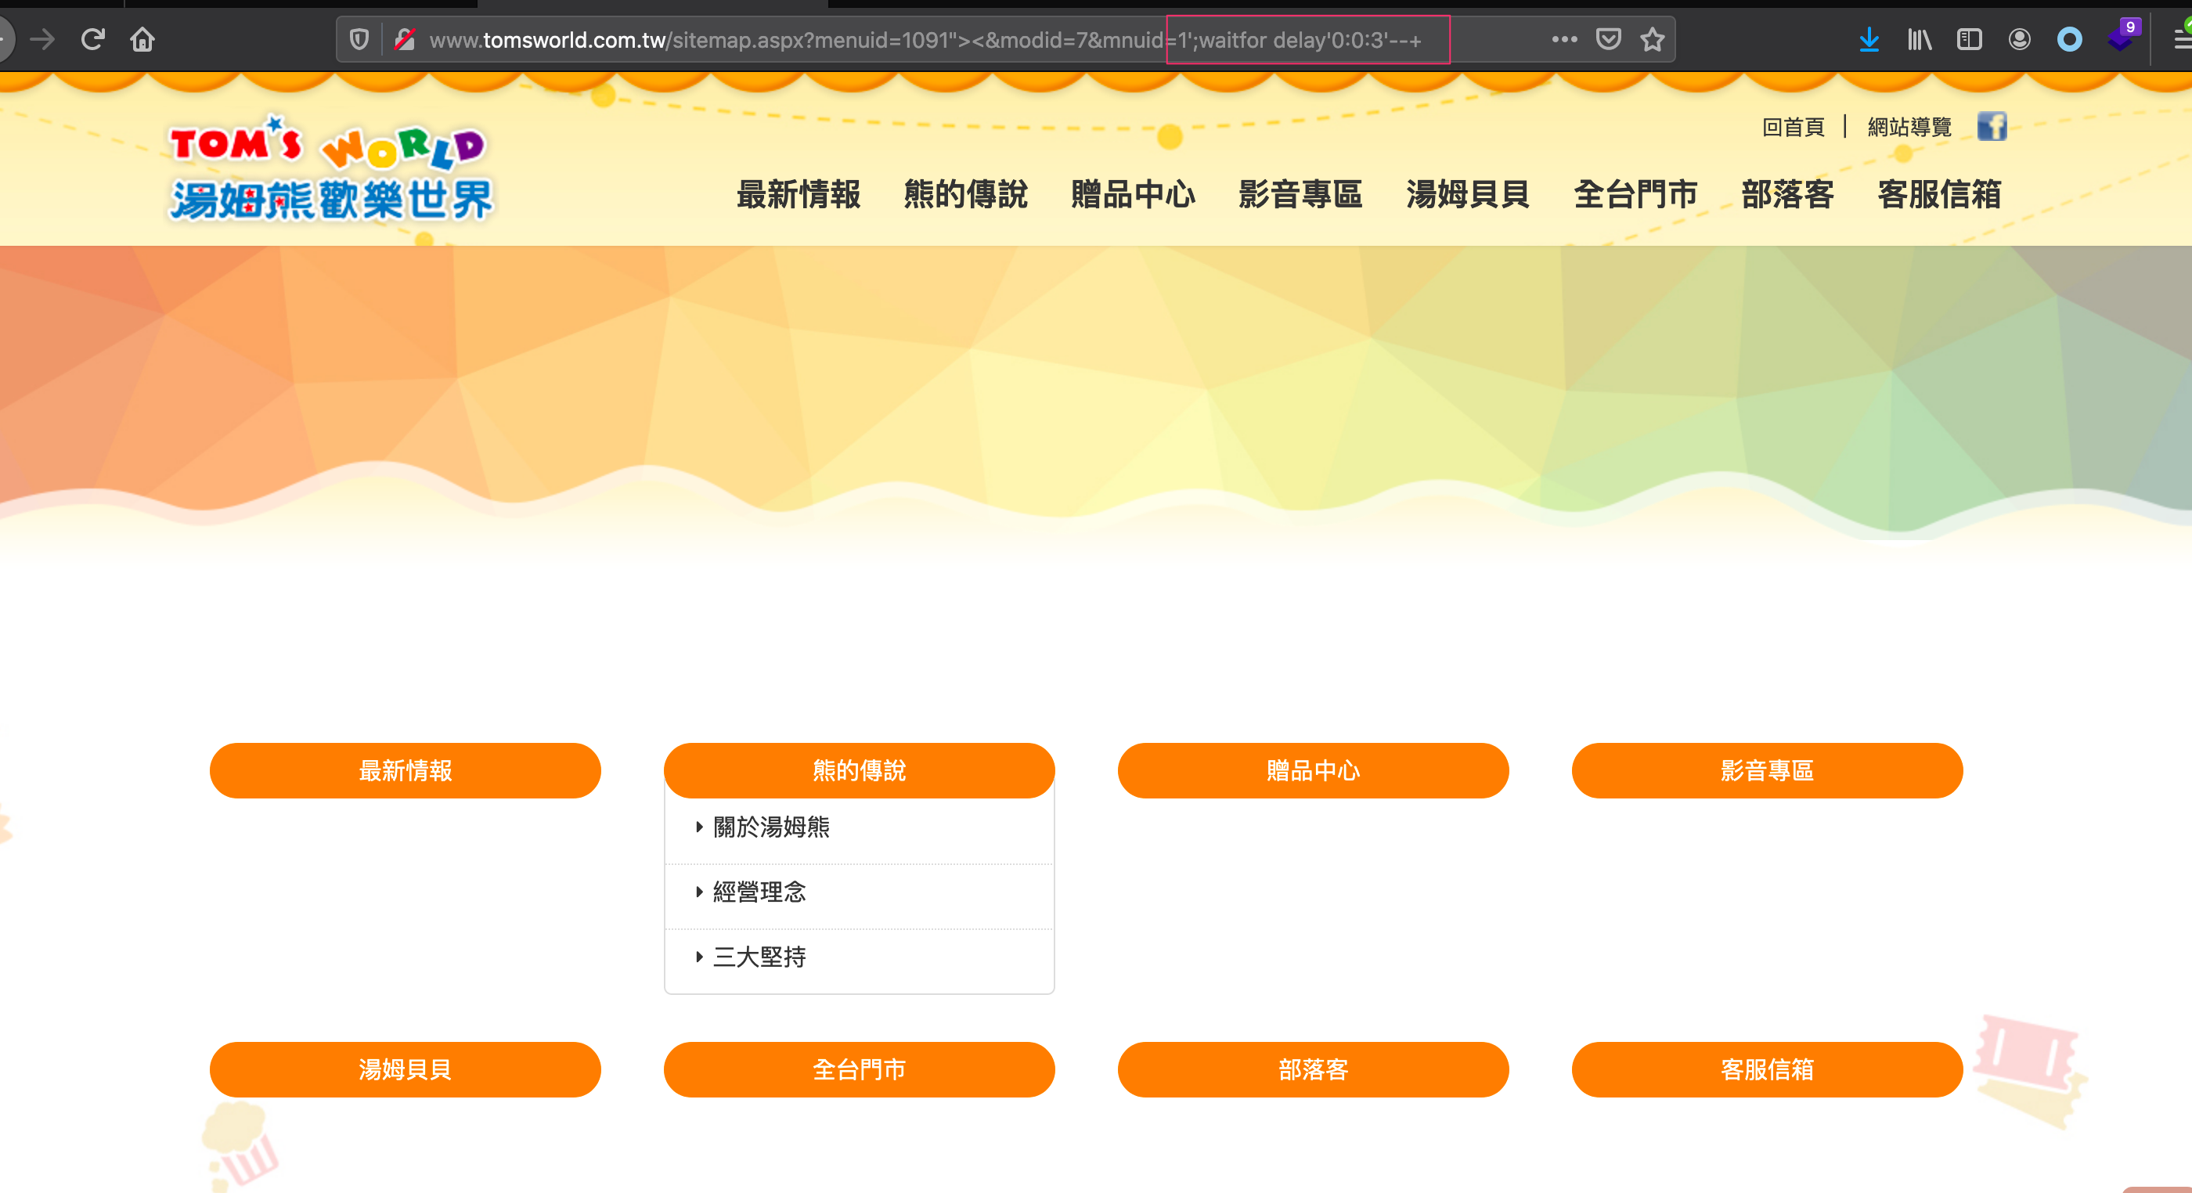2192x1193 pixels.
Task: Open the Library bookshelf icon
Action: (1919, 39)
